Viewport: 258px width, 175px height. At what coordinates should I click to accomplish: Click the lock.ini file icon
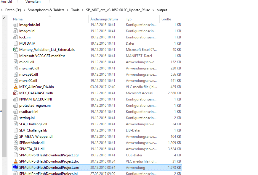tap(15, 37)
